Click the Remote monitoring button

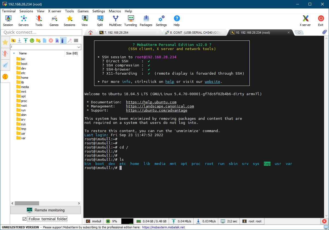(x=46, y=210)
